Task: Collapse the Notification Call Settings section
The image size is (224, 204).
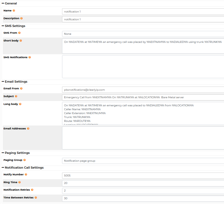Action: (x=3, y=168)
